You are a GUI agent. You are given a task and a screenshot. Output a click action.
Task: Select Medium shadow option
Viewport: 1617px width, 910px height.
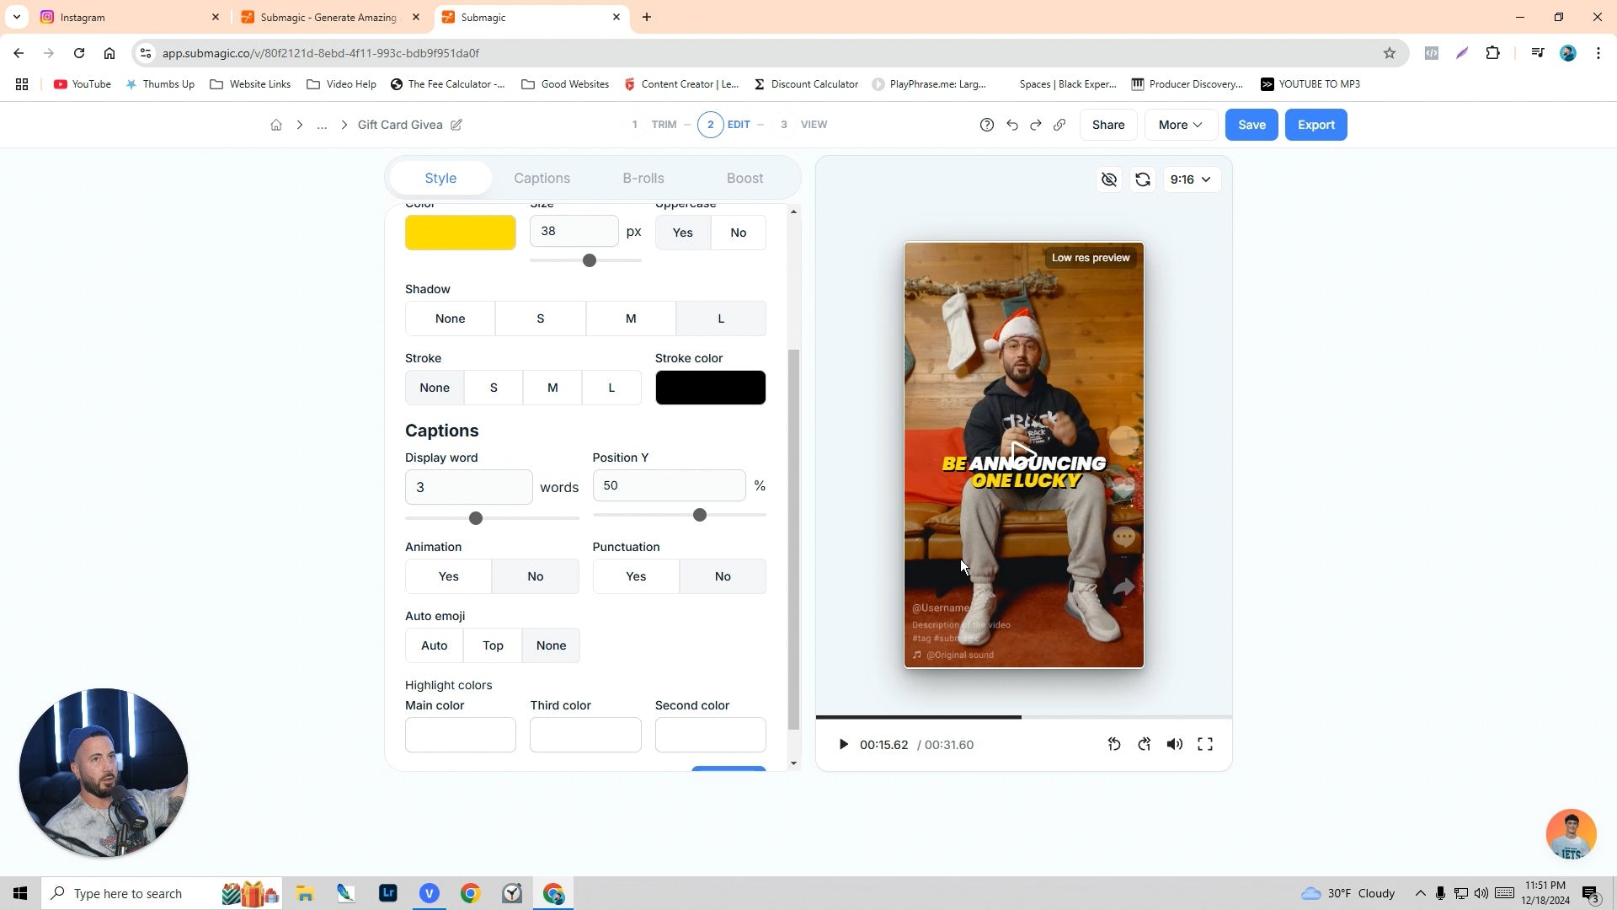[631, 318]
